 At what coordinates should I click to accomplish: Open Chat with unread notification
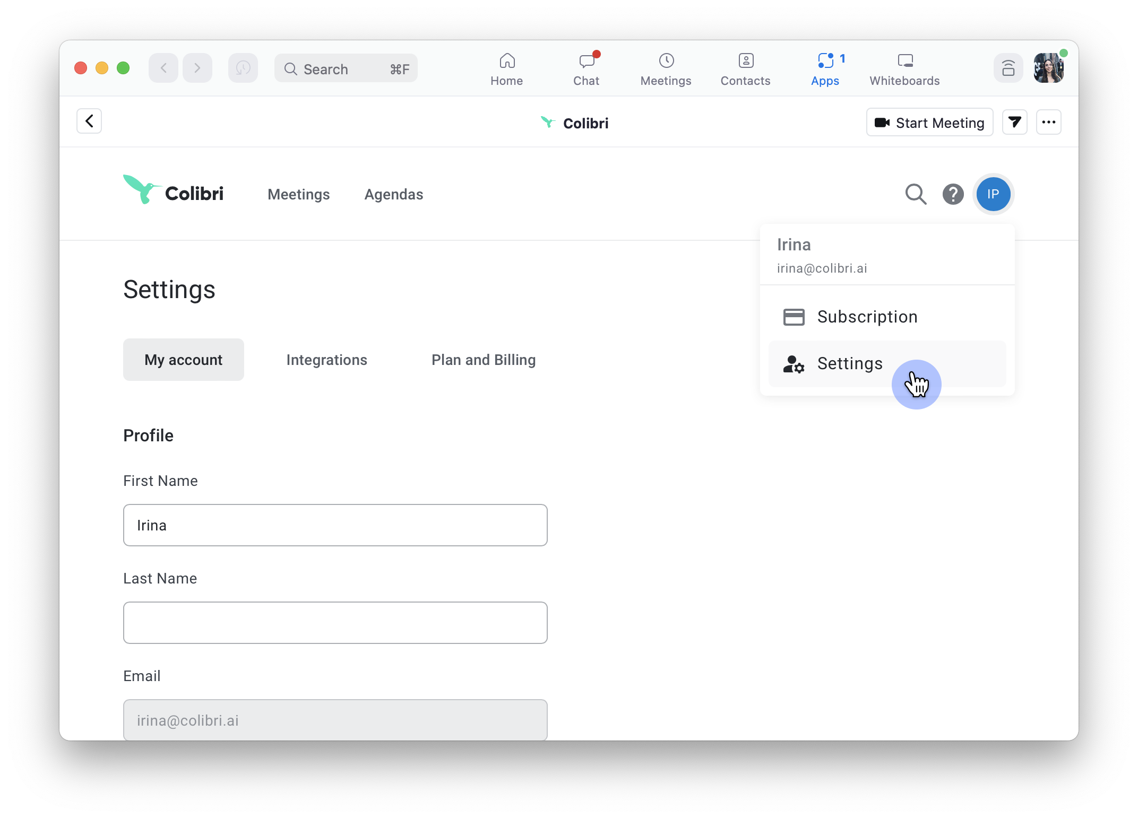586,69
